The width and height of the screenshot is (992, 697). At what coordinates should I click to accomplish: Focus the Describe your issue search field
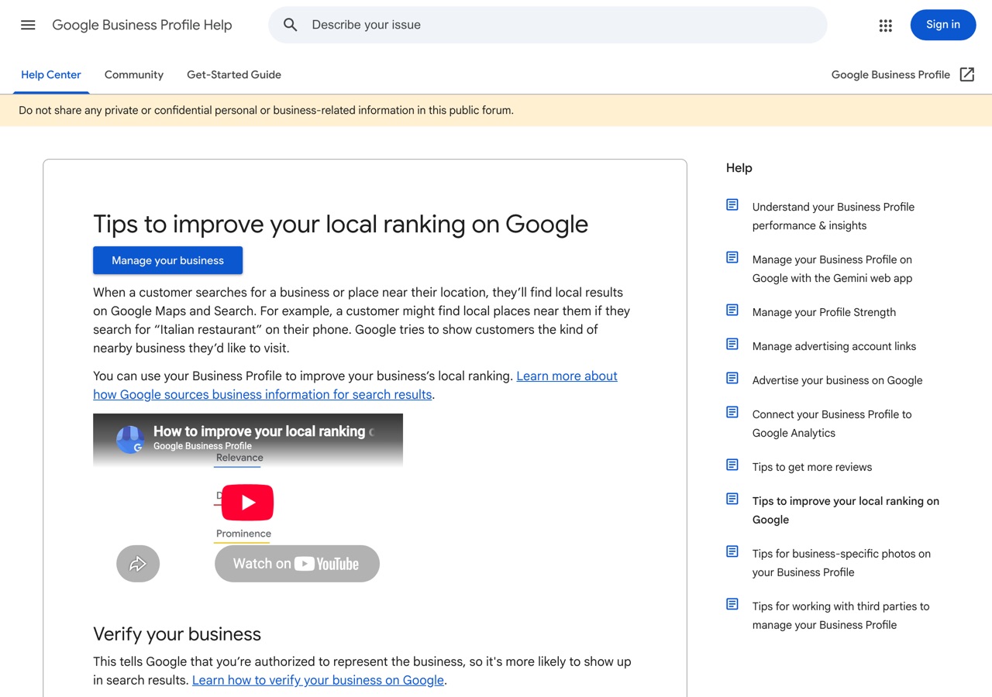[x=547, y=25]
